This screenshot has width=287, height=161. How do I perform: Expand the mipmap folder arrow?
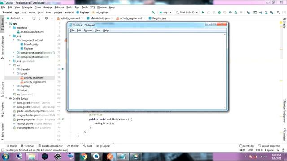click(13, 86)
